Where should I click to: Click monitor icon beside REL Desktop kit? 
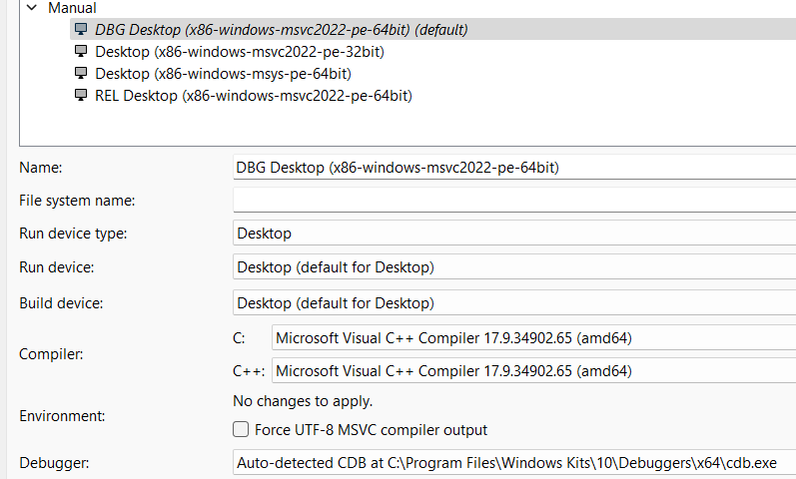pos(82,96)
